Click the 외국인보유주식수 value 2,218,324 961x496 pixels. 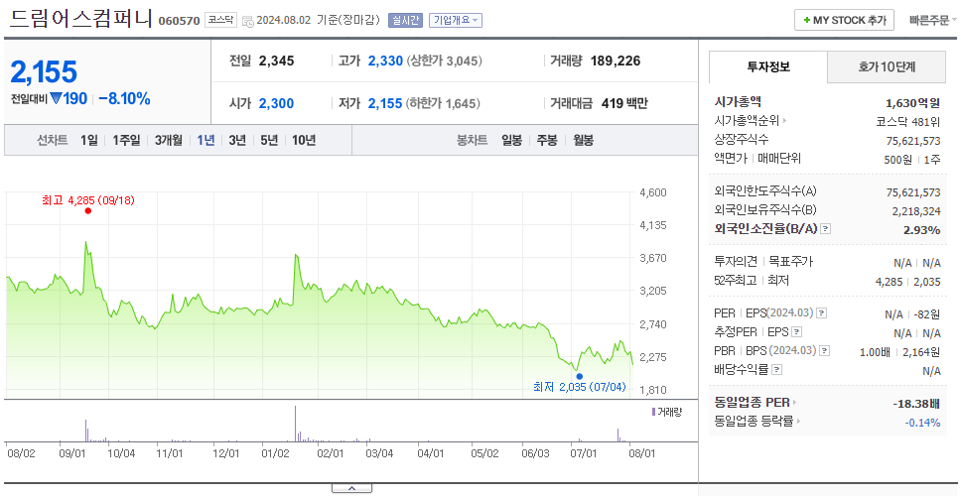point(916,211)
